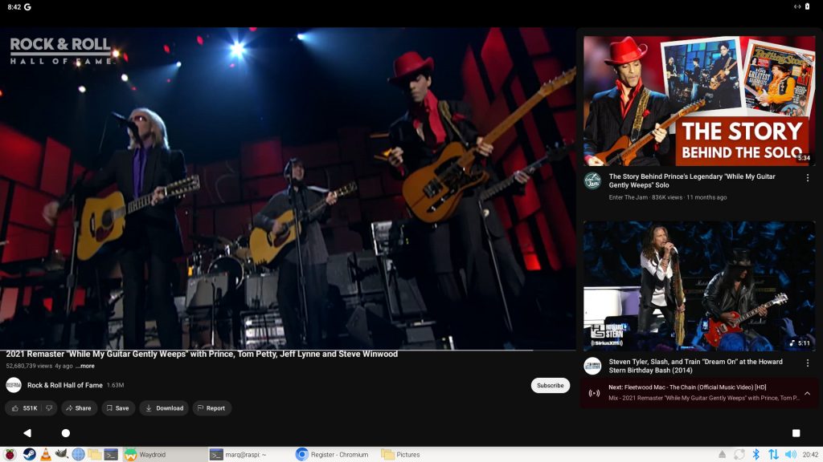Subscribe to Rock & Roll Hall of Fame
The height and width of the screenshot is (462, 823).
click(550, 385)
